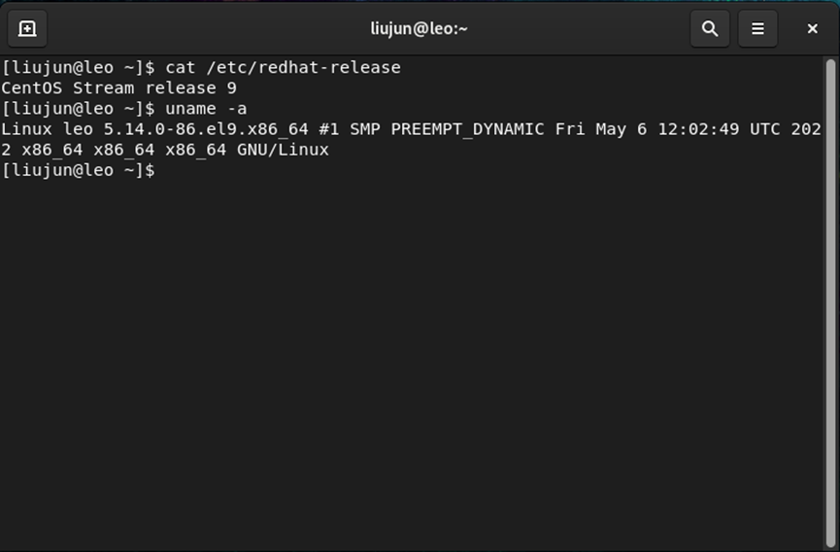This screenshot has height=552, width=840.
Task: Click the Fri May 6 date text
Action: [600, 129]
